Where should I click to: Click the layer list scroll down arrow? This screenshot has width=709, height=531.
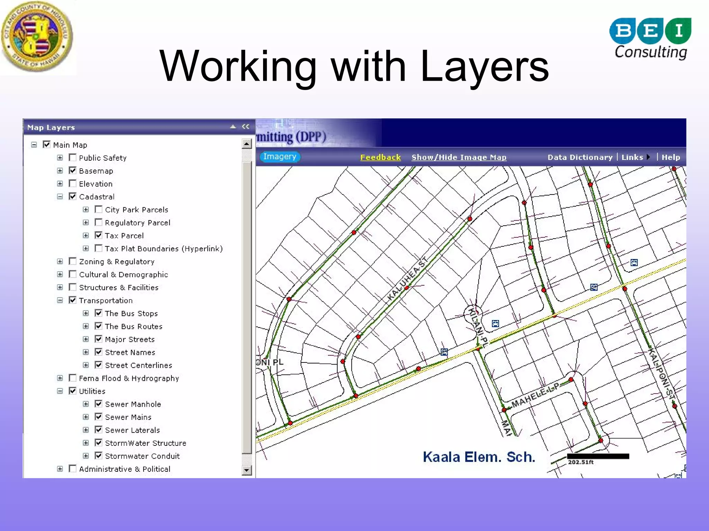pyautogui.click(x=246, y=470)
